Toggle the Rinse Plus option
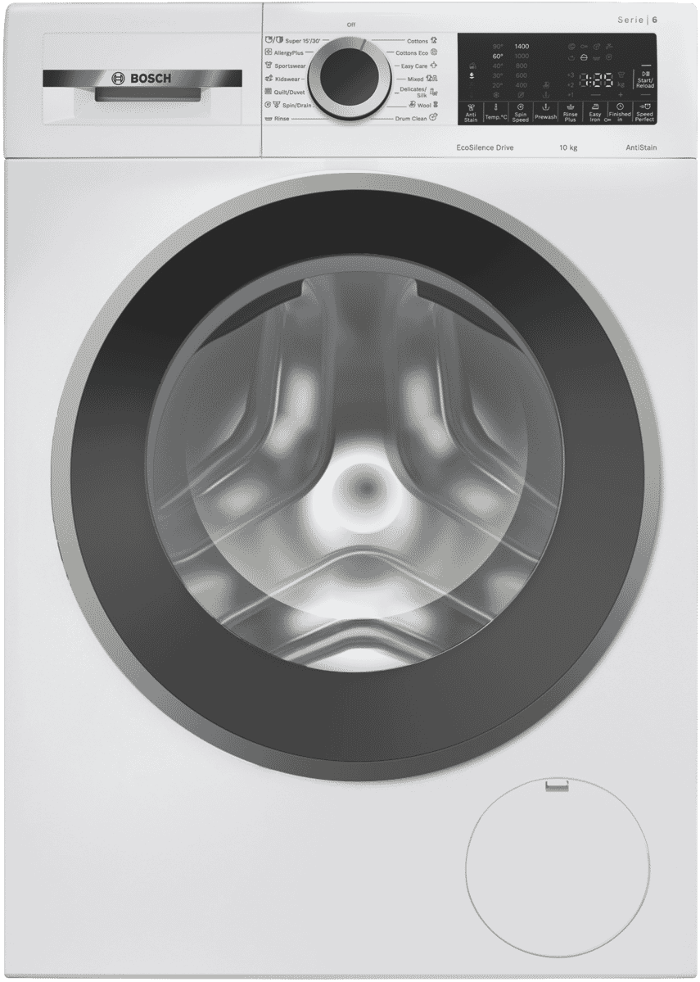The height and width of the screenshot is (982, 700). [x=570, y=113]
